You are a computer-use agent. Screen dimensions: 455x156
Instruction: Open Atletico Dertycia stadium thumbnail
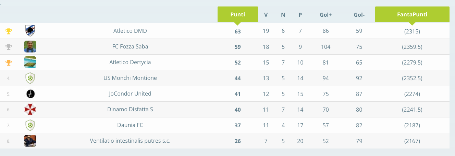[30, 62]
